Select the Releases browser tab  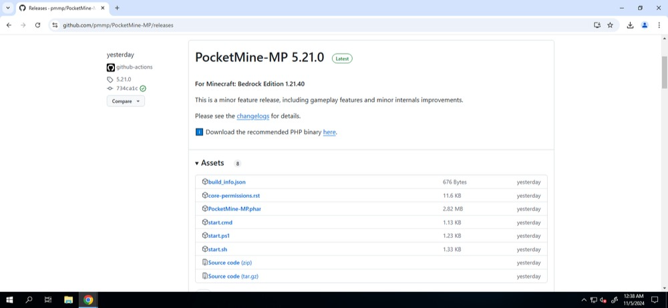tap(61, 8)
